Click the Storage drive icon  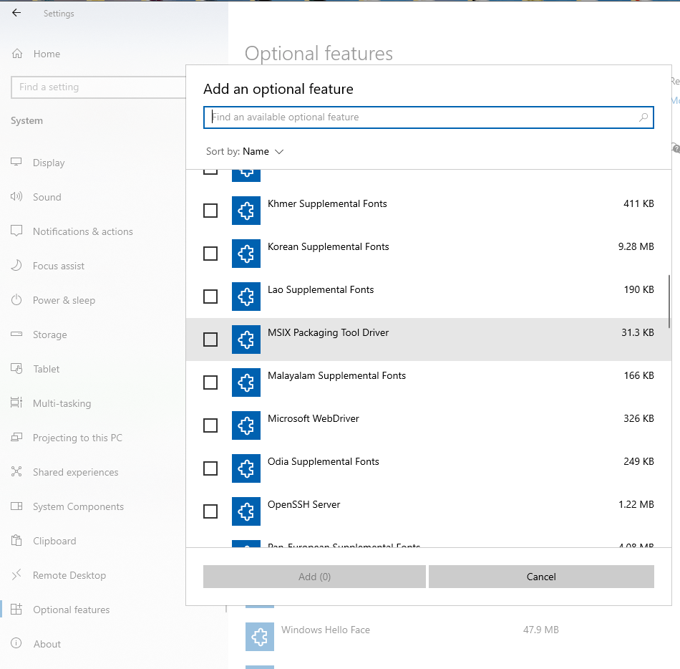[x=16, y=334]
